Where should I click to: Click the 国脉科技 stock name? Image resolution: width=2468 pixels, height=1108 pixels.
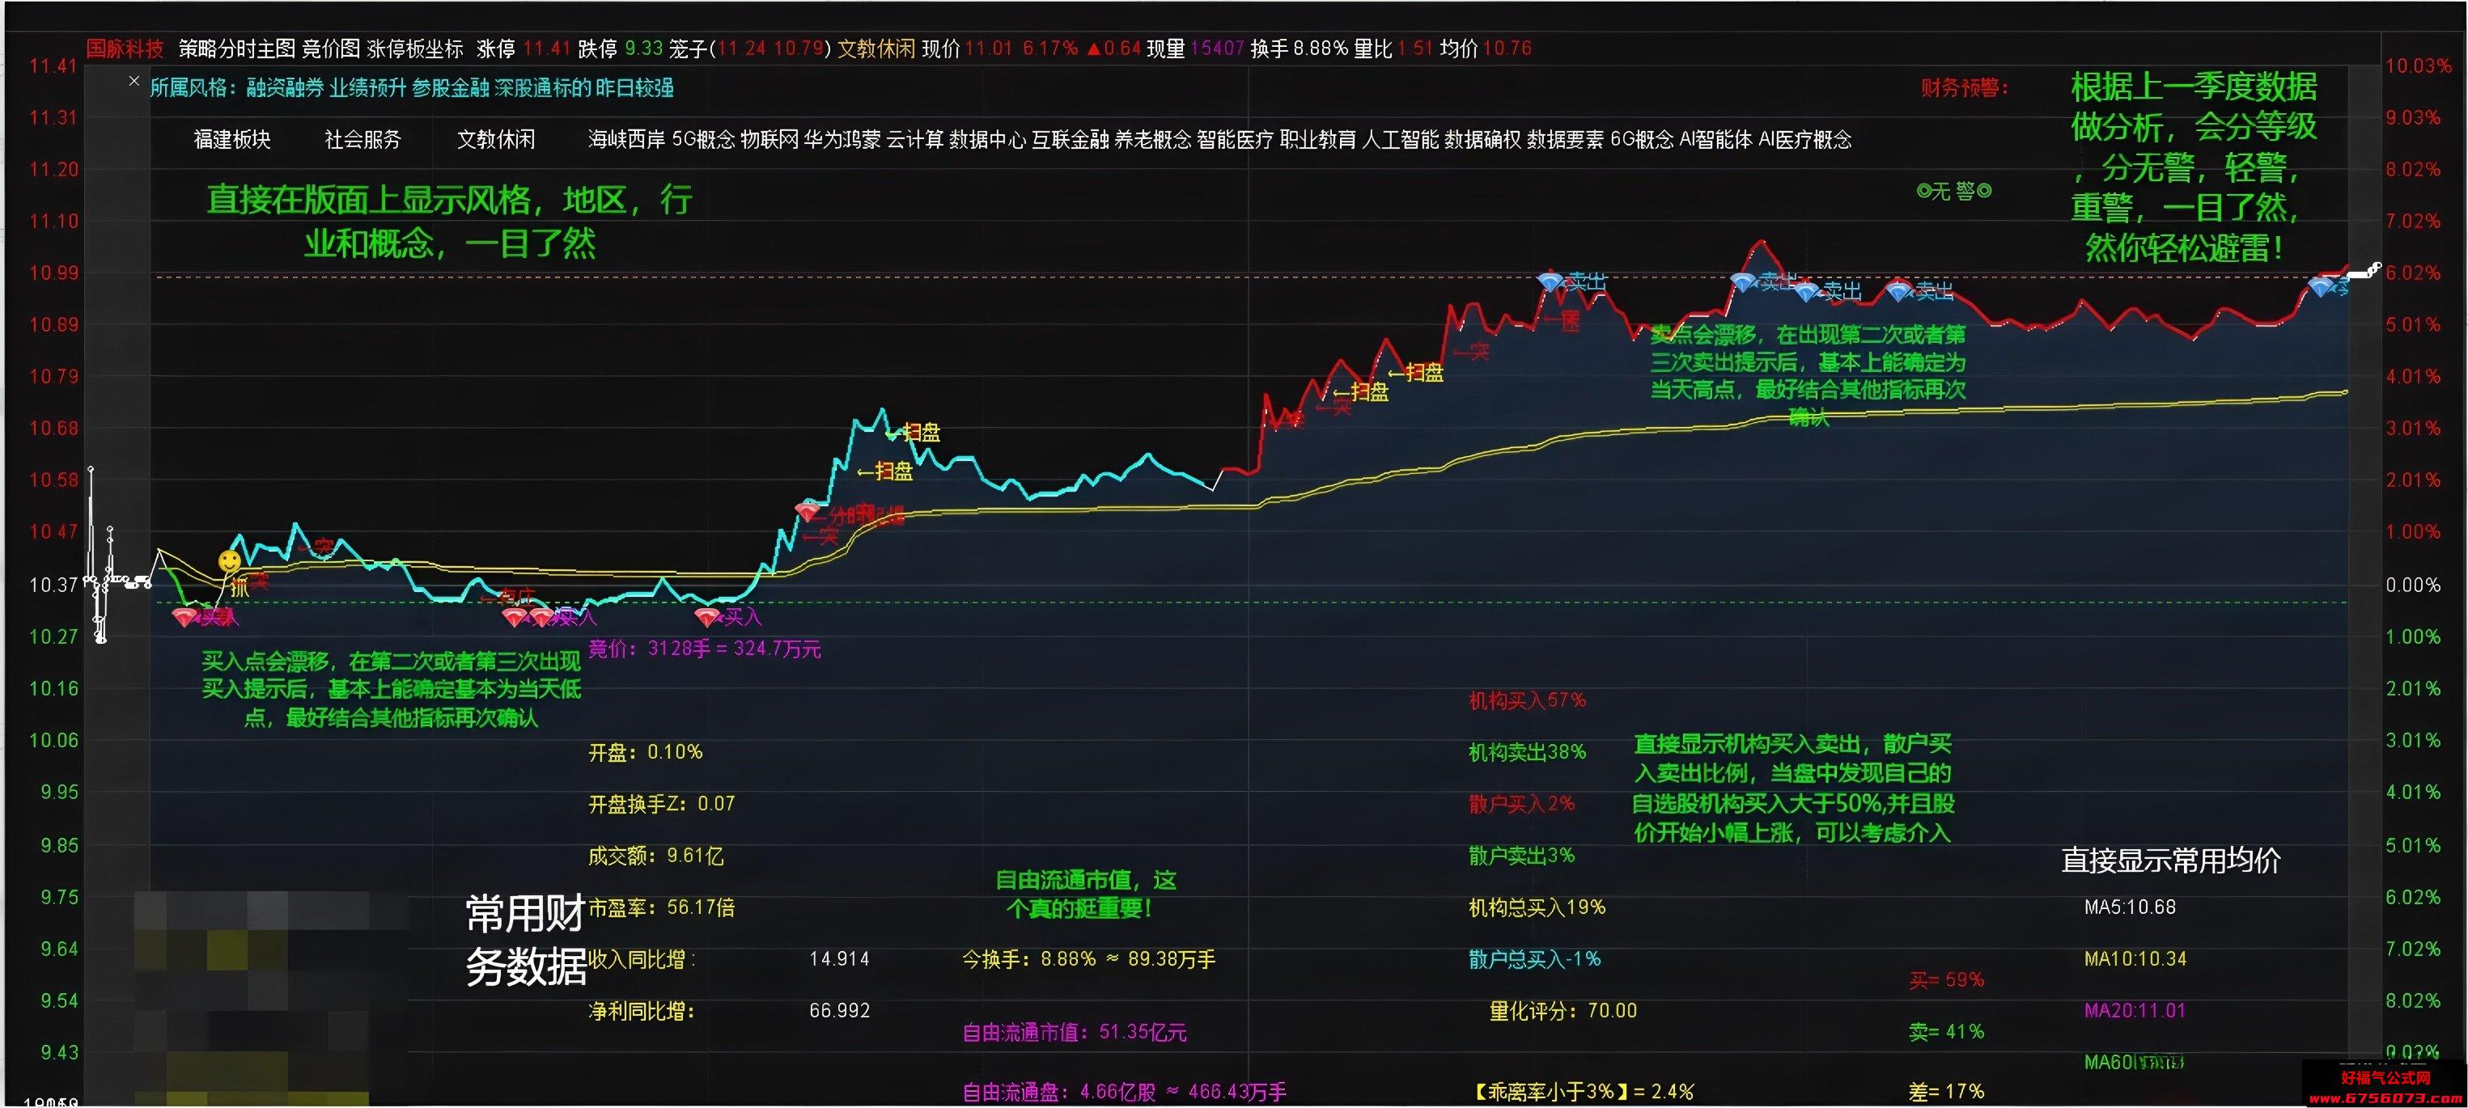pos(125,49)
